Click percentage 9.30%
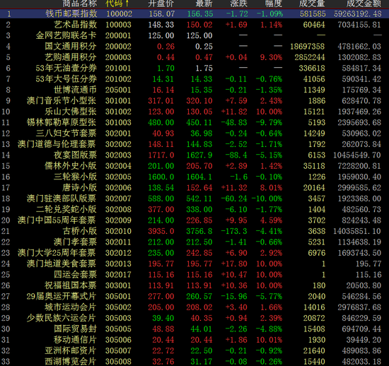The image size is (389, 366). [271, 57]
